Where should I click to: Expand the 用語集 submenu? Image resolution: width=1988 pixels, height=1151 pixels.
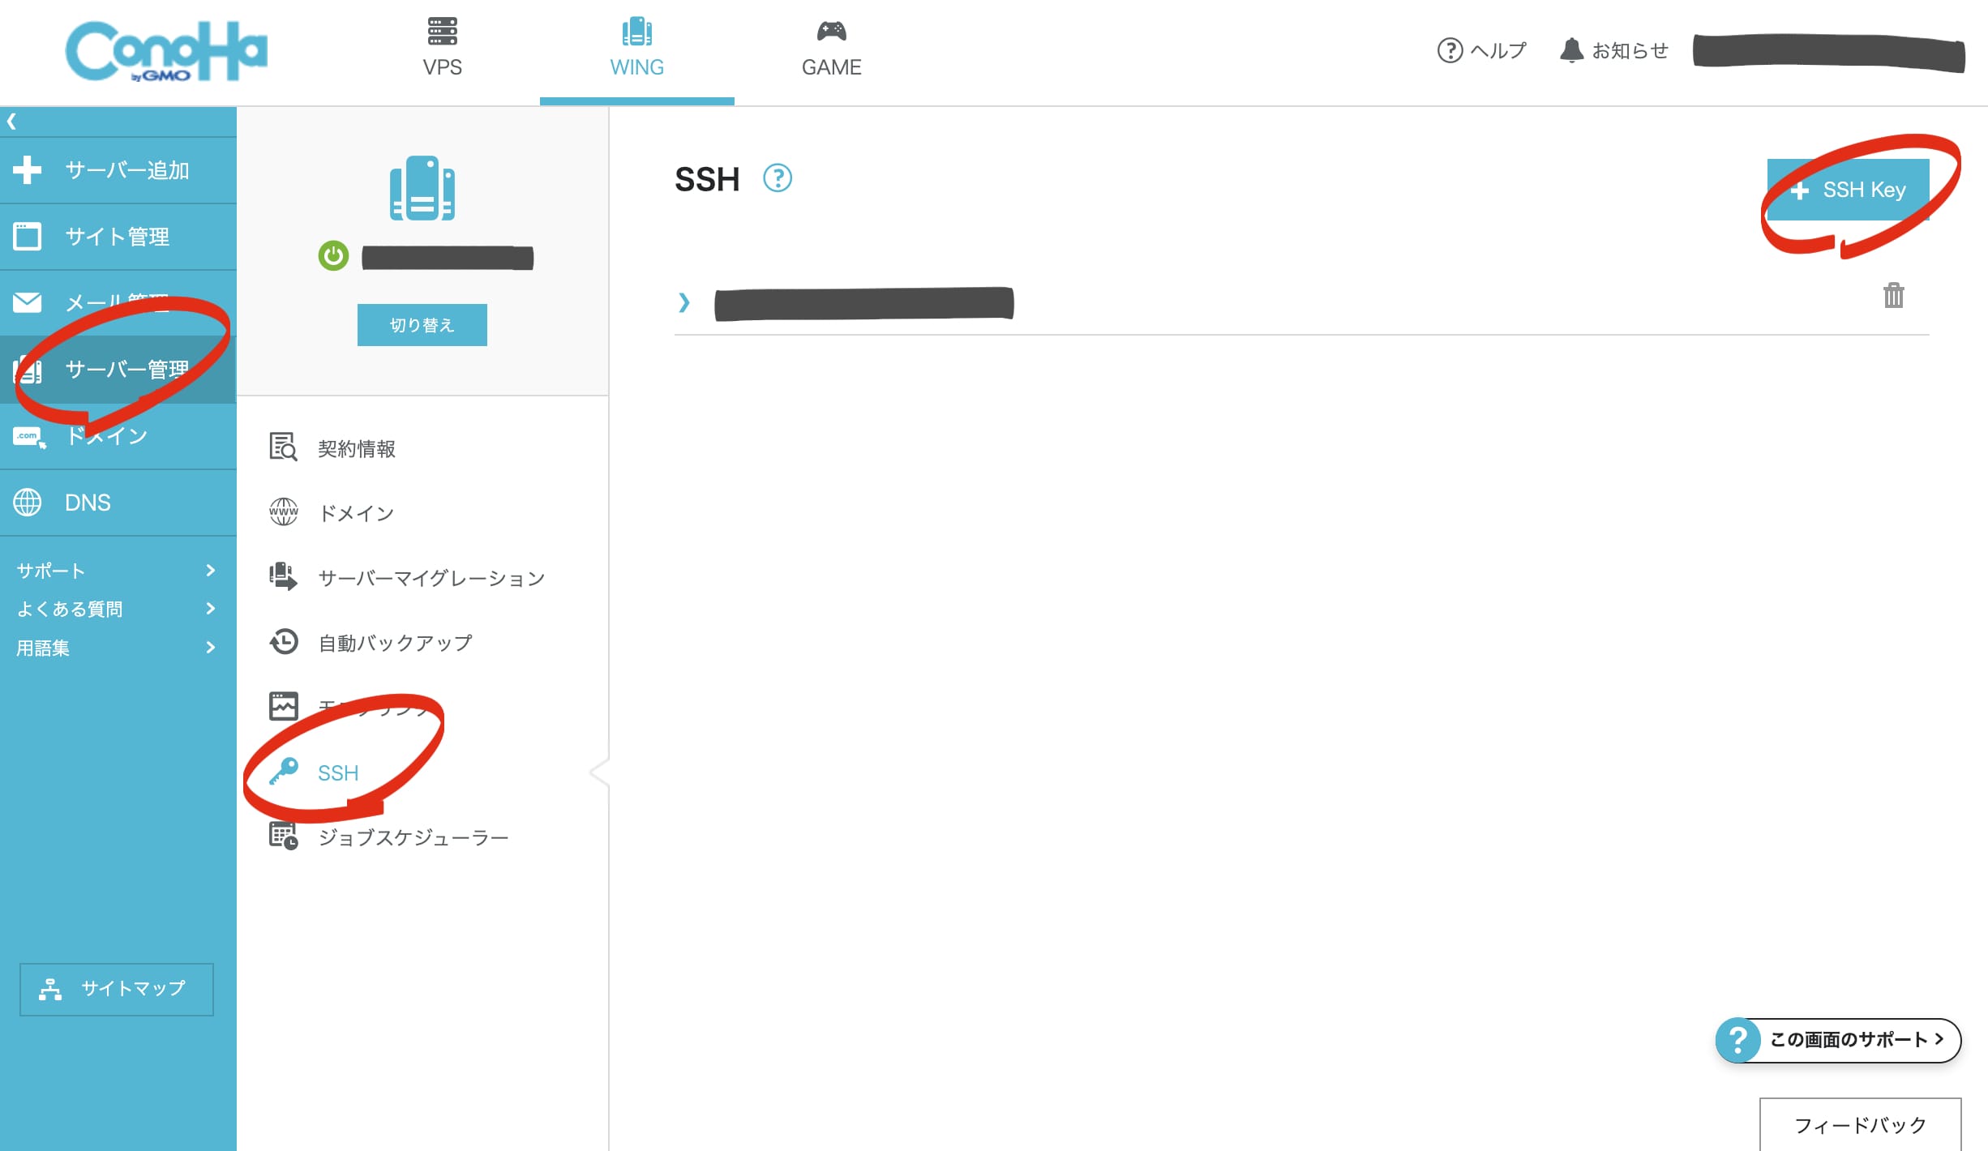[x=117, y=648]
